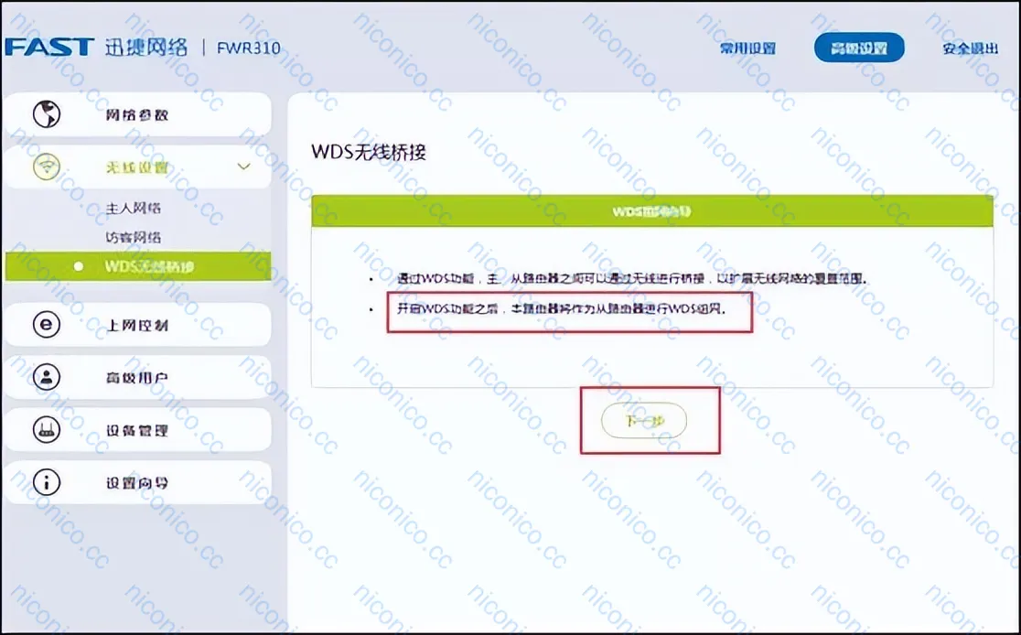Click the bullet text starting 开启WDS功能之后
This screenshot has width=1021, height=635.
point(562,308)
